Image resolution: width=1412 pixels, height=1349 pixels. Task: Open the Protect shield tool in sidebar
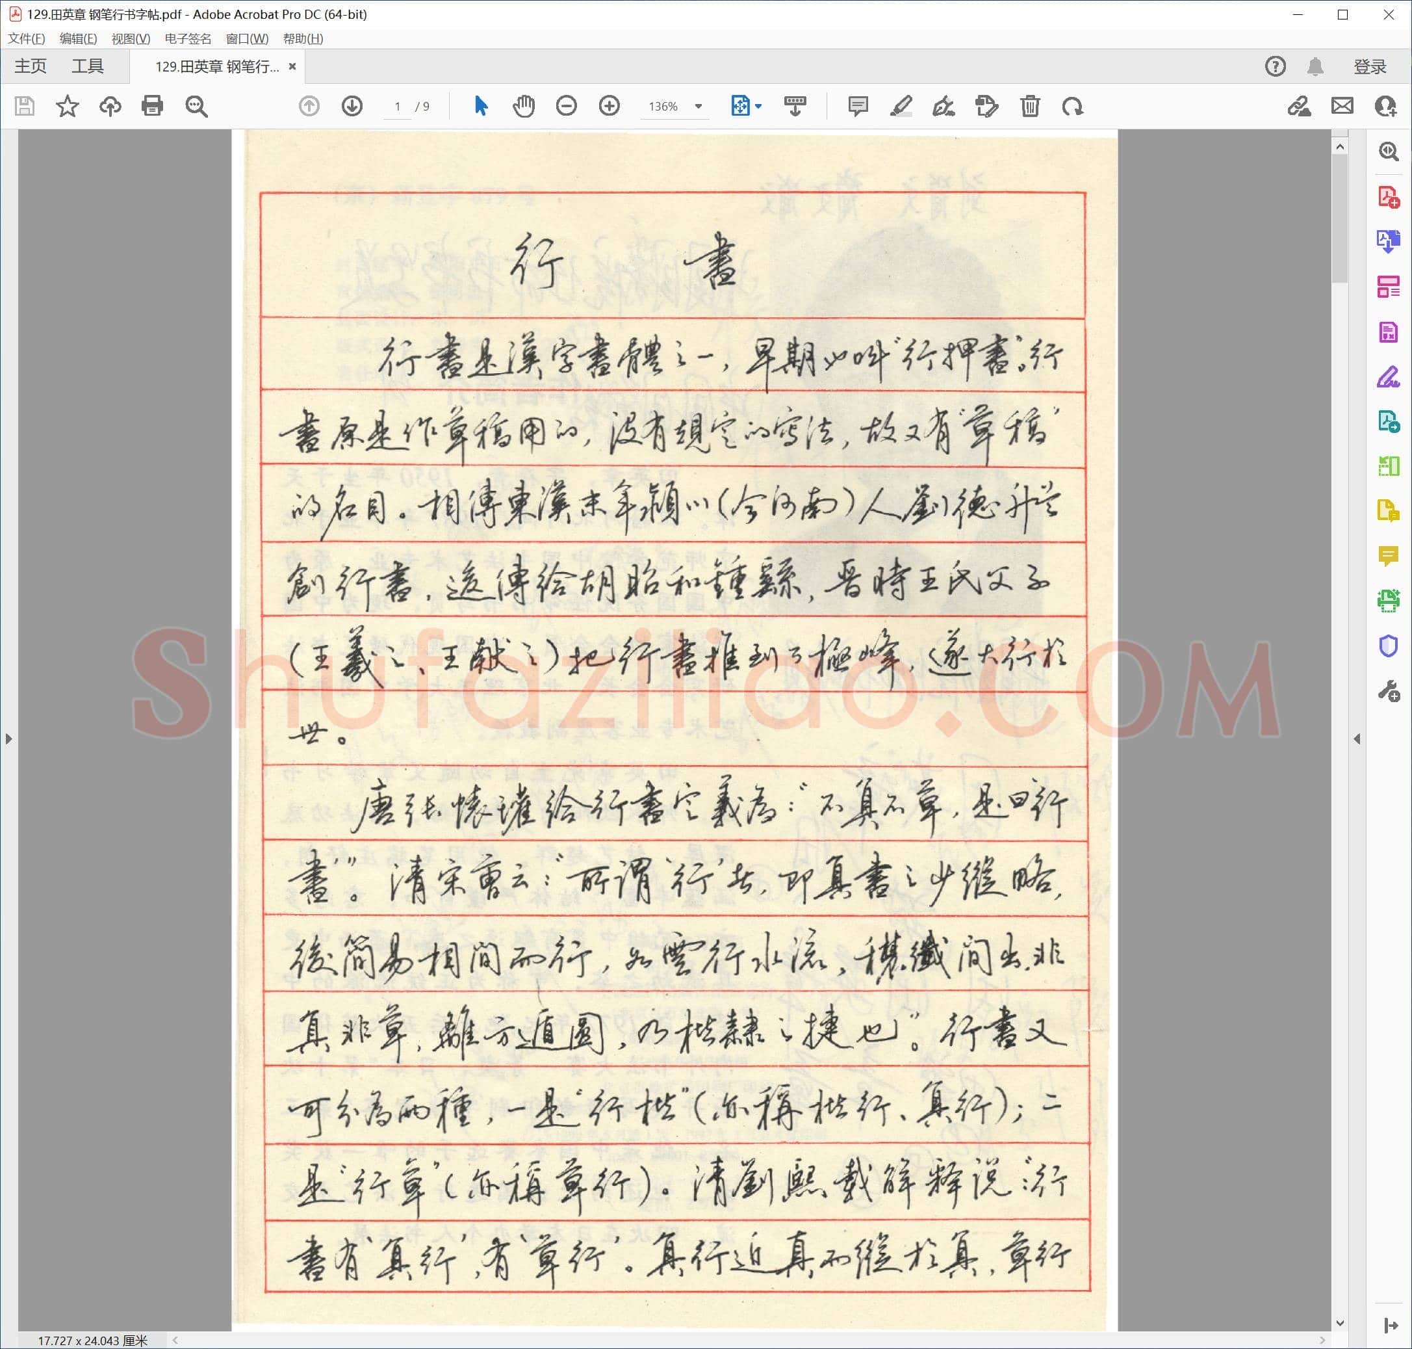1389,646
